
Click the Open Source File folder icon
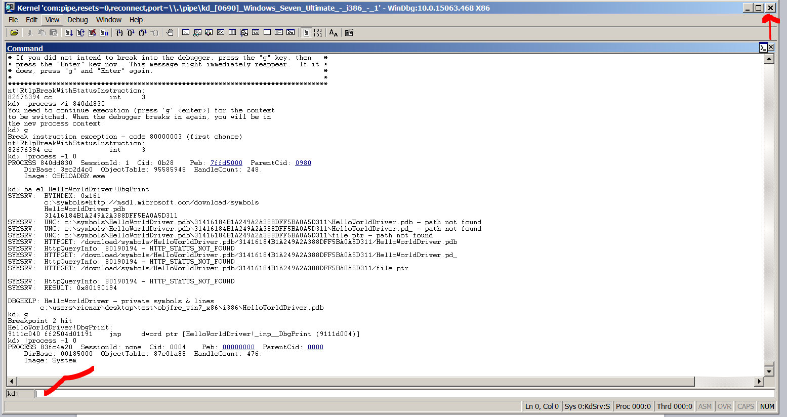pos(14,32)
